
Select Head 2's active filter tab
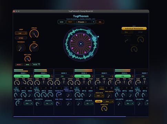(x=36, y=88)
